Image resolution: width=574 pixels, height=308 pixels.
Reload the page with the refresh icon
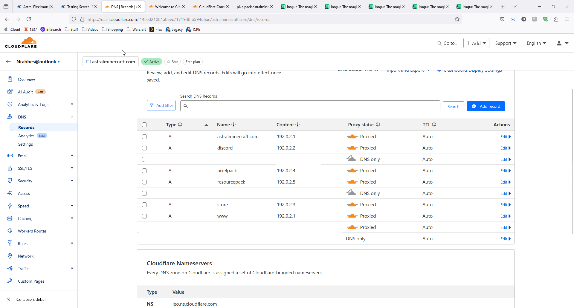pos(29,19)
